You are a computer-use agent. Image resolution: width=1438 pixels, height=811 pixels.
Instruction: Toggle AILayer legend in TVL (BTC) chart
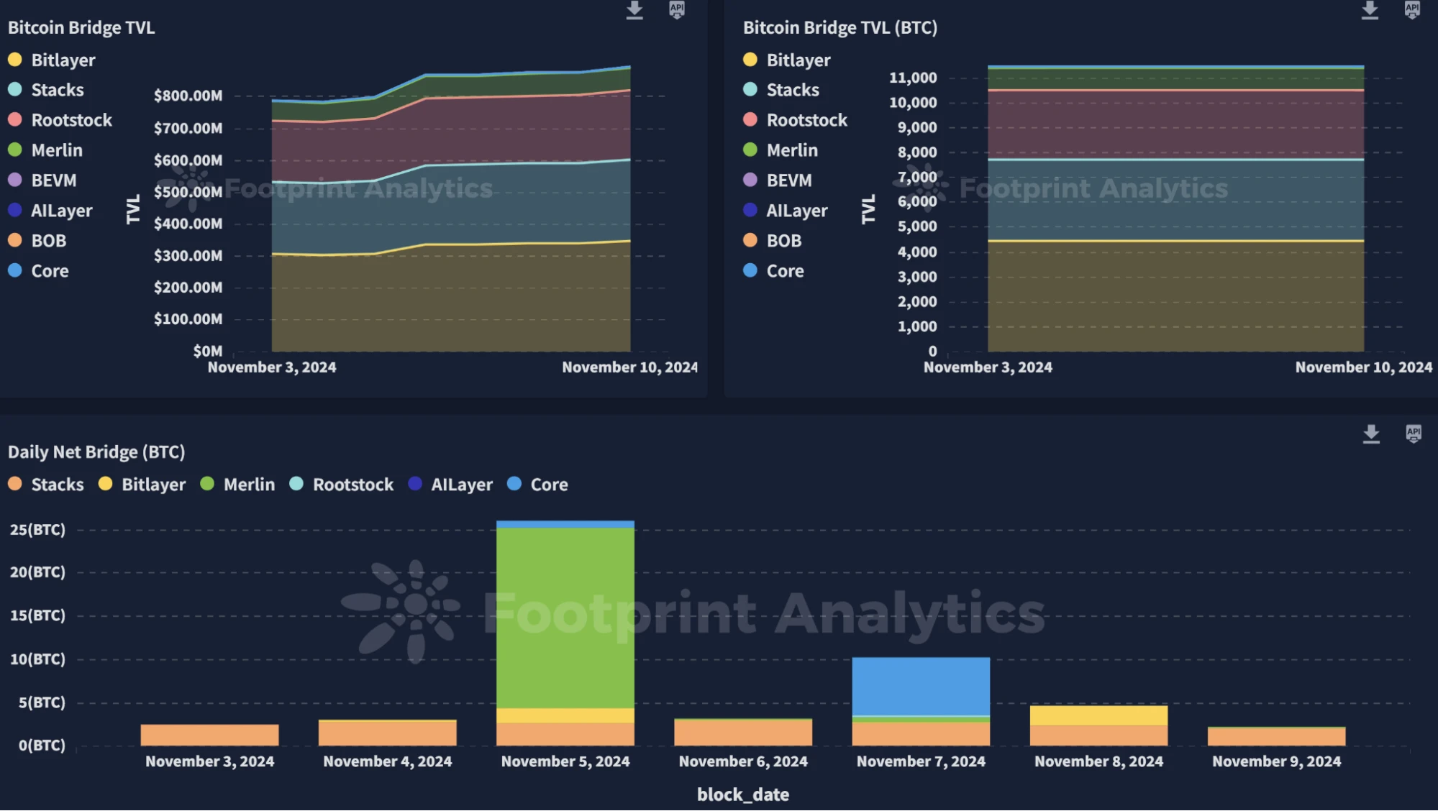(x=786, y=211)
